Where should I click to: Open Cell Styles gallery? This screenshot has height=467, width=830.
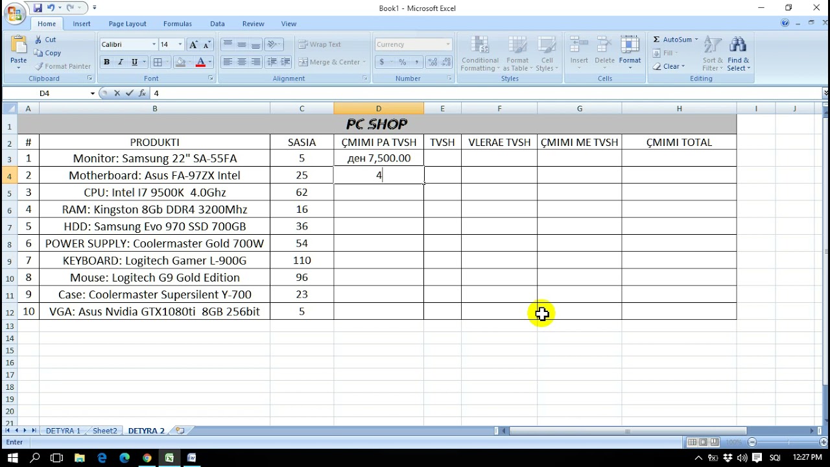click(547, 53)
